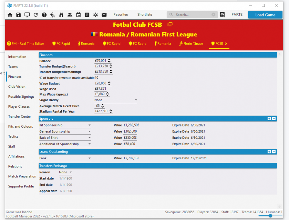Open the Teams section in sidebar

tap(13, 67)
